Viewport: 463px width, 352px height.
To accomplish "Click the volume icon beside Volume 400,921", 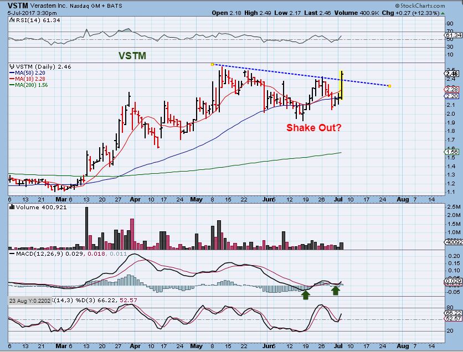I will [12, 207].
